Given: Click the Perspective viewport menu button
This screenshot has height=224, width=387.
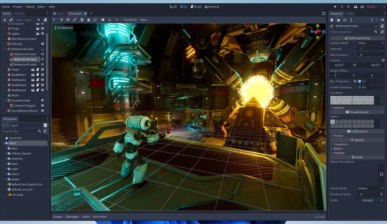Looking at the screenshot, I should [64, 28].
